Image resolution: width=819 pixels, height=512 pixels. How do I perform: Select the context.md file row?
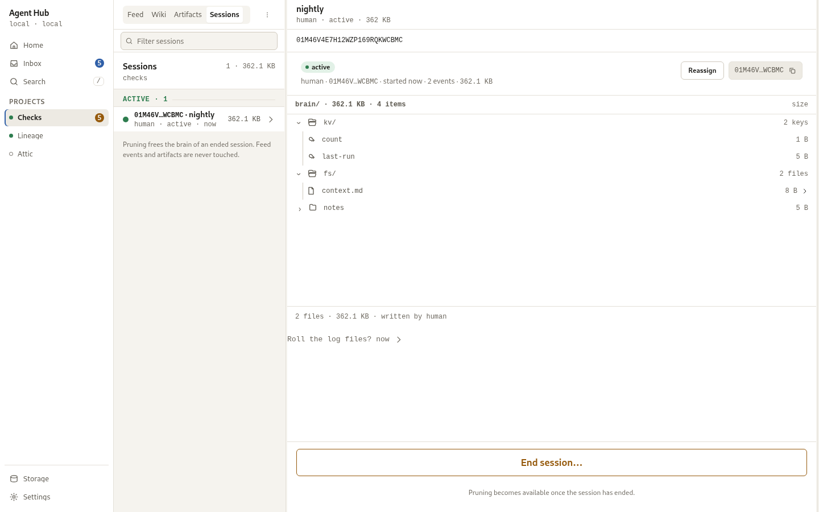(x=552, y=191)
